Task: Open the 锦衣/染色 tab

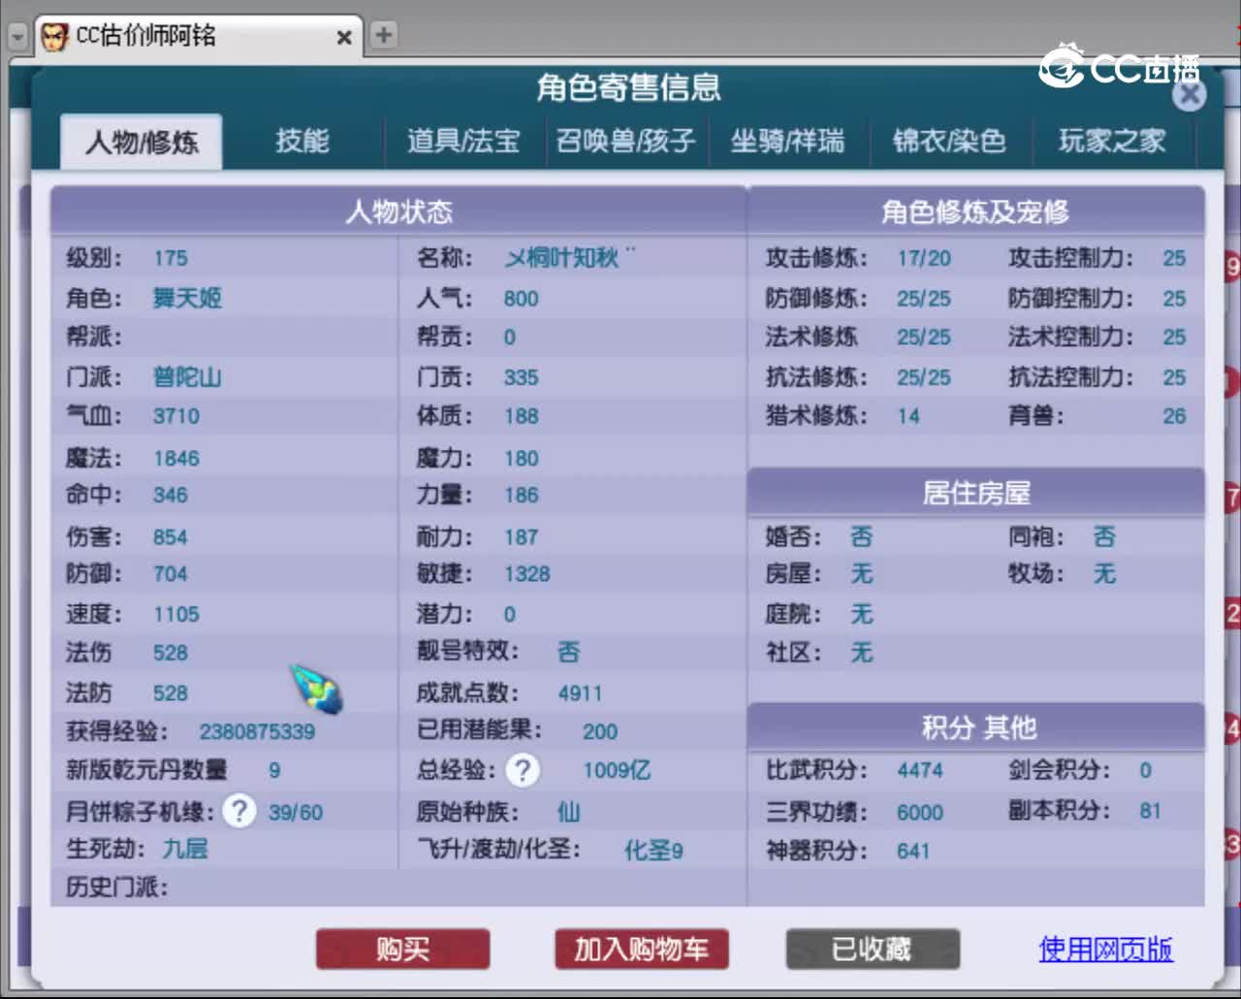Action: coord(949,142)
